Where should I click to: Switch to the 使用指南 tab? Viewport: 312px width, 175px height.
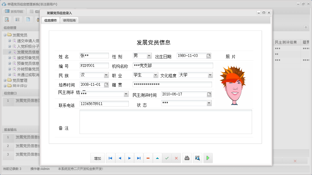[x=69, y=20]
